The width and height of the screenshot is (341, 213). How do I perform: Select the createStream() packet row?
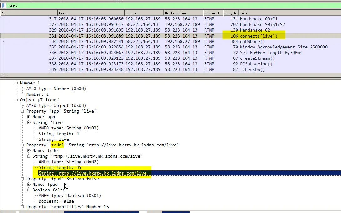(x=156, y=58)
